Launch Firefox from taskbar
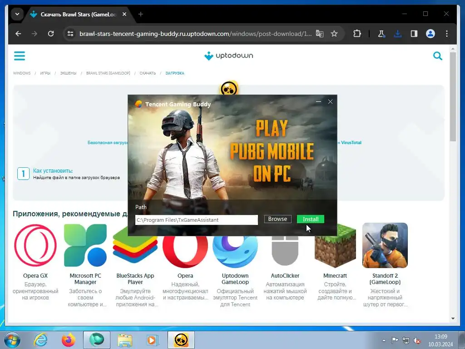This screenshot has height=349, width=465. click(x=69, y=340)
